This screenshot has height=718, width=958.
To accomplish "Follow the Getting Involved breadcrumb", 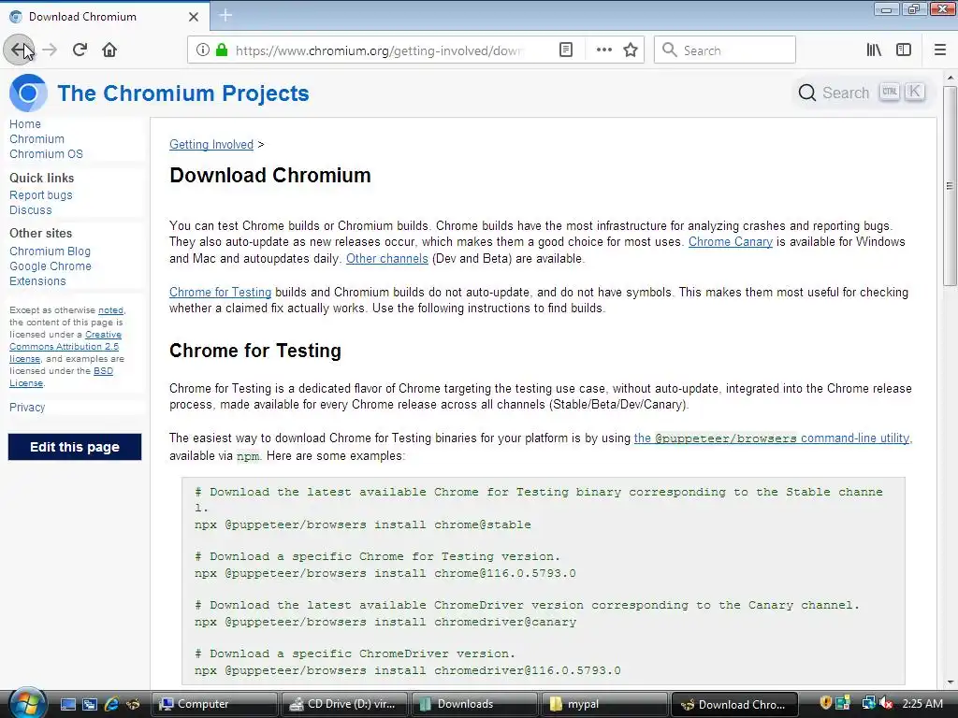I will click(211, 144).
